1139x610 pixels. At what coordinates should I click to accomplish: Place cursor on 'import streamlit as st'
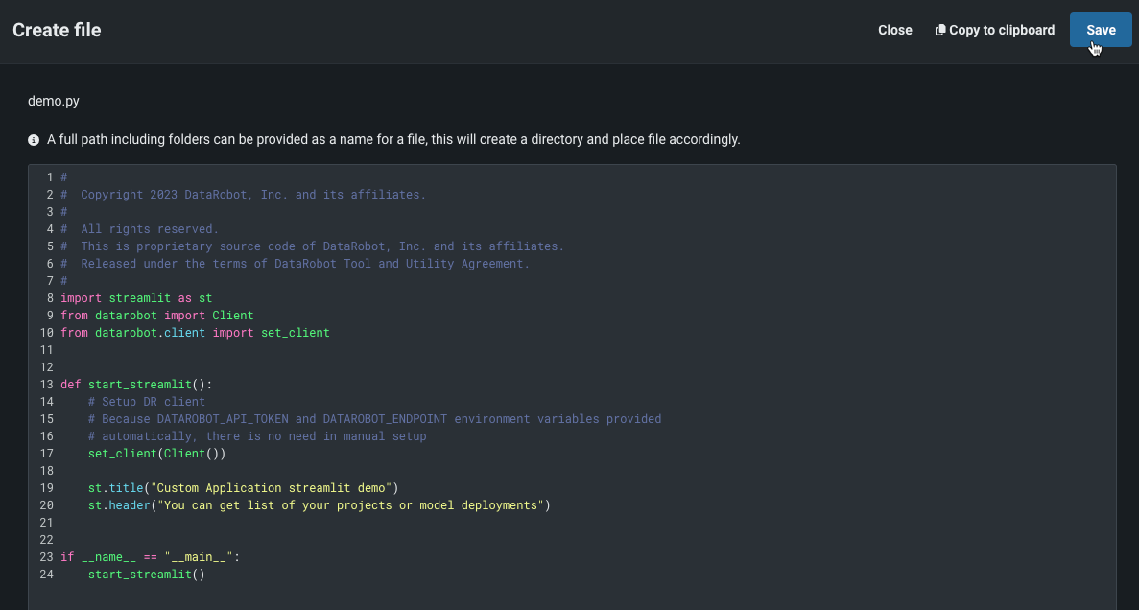pos(136,298)
